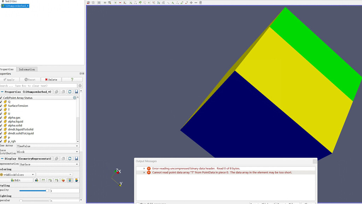This screenshot has width=362, height=204.
Task: Click the 3D view mode toolbar button
Action: point(105,2)
